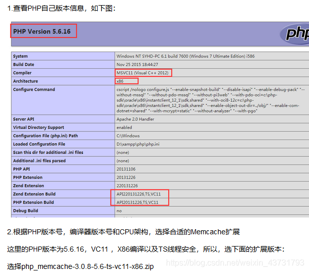Viewport: 309px width, 272px height.
Task: Select the 'C:\Windows' path value
Action: tap(128, 135)
